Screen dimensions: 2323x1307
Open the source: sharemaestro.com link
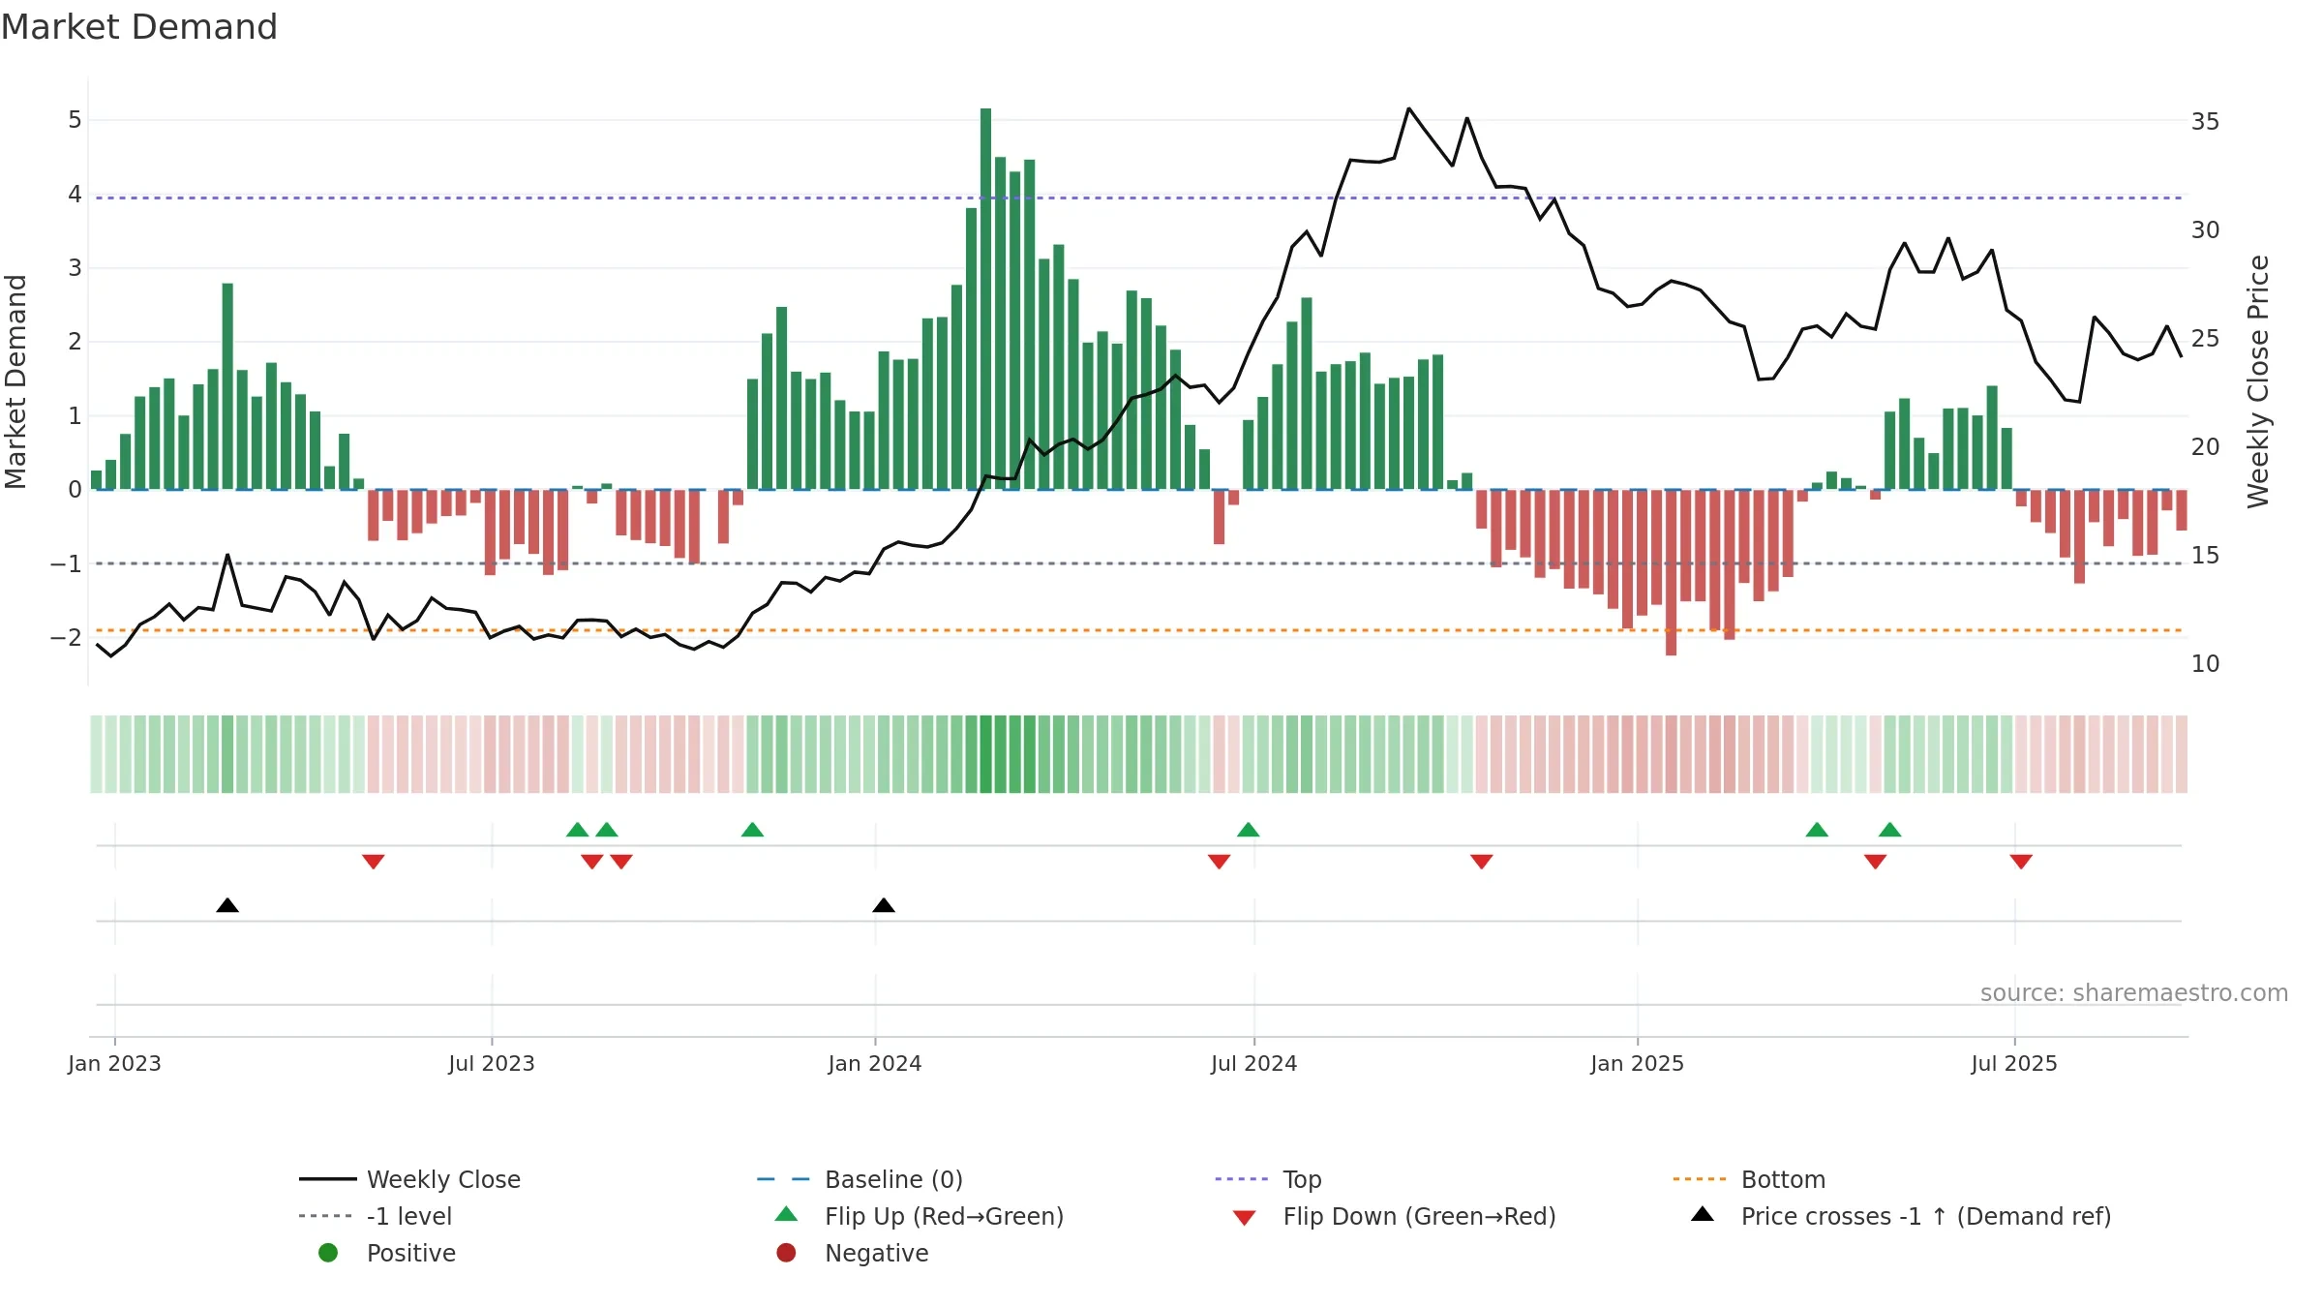2134,992
